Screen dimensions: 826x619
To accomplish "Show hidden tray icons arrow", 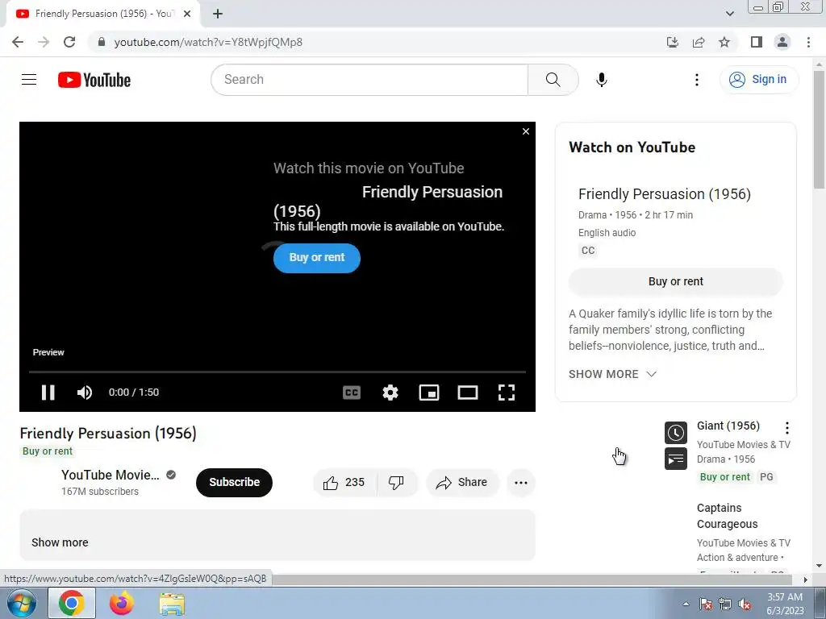I will [x=686, y=604].
